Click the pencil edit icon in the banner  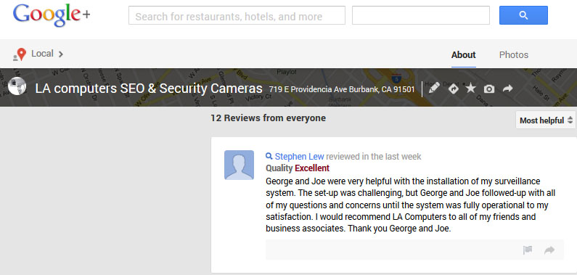tap(434, 89)
